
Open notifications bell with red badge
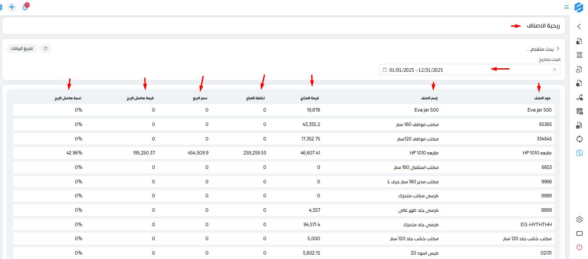tap(25, 7)
